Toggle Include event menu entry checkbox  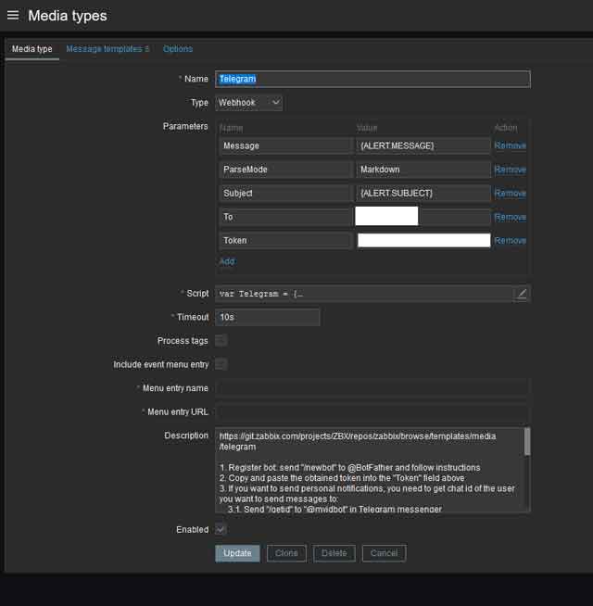pos(221,364)
